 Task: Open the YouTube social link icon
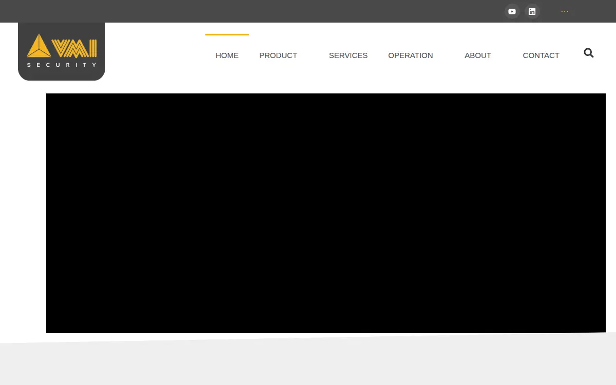pos(512,11)
